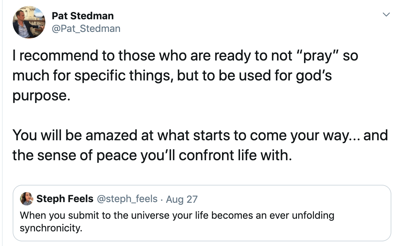Click empty space right of Aug 27 in the quote card
400x246 pixels.
[x=293, y=199]
